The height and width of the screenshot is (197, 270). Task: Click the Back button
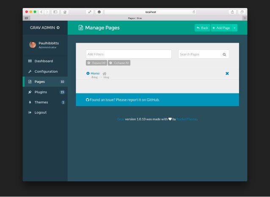tap(202, 28)
